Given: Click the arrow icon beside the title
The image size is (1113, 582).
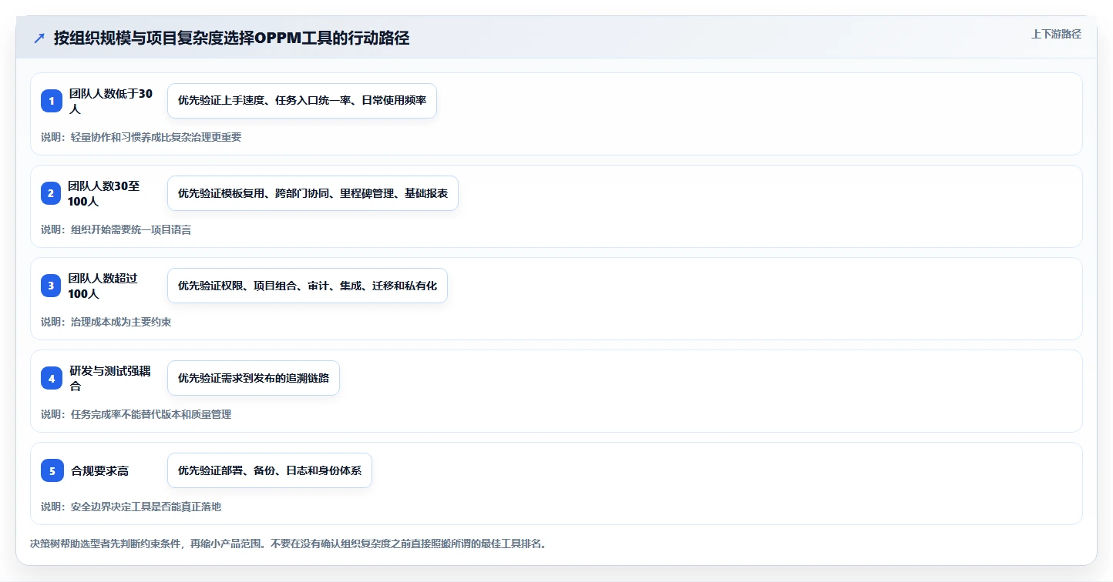Looking at the screenshot, I should point(39,38).
